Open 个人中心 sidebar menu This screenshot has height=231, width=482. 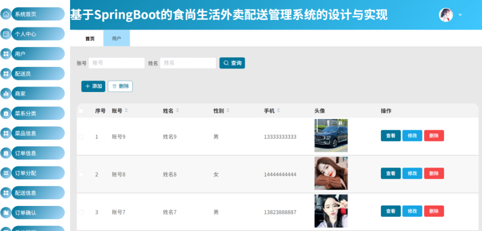38,34
